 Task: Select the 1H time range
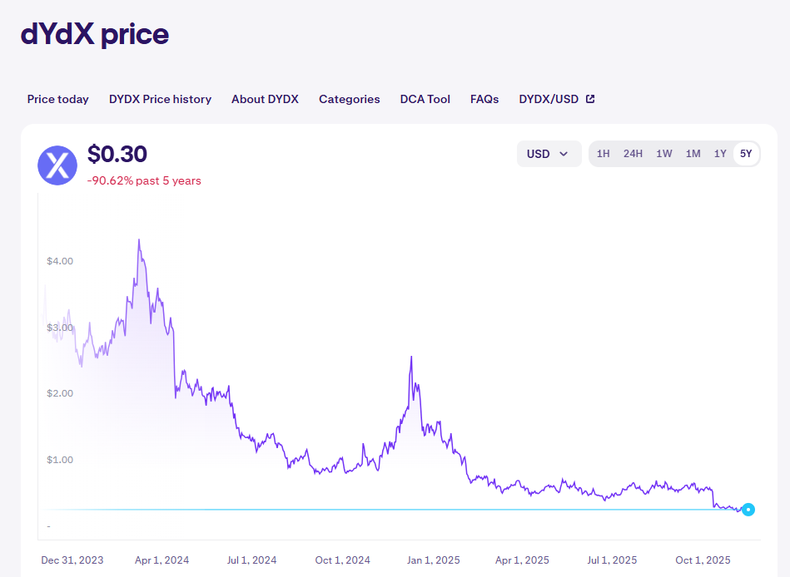[x=603, y=154]
